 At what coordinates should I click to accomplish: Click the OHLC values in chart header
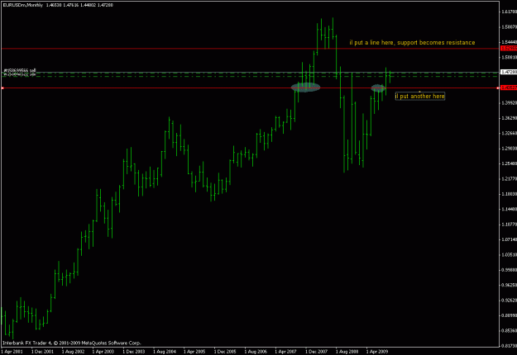(x=79, y=5)
